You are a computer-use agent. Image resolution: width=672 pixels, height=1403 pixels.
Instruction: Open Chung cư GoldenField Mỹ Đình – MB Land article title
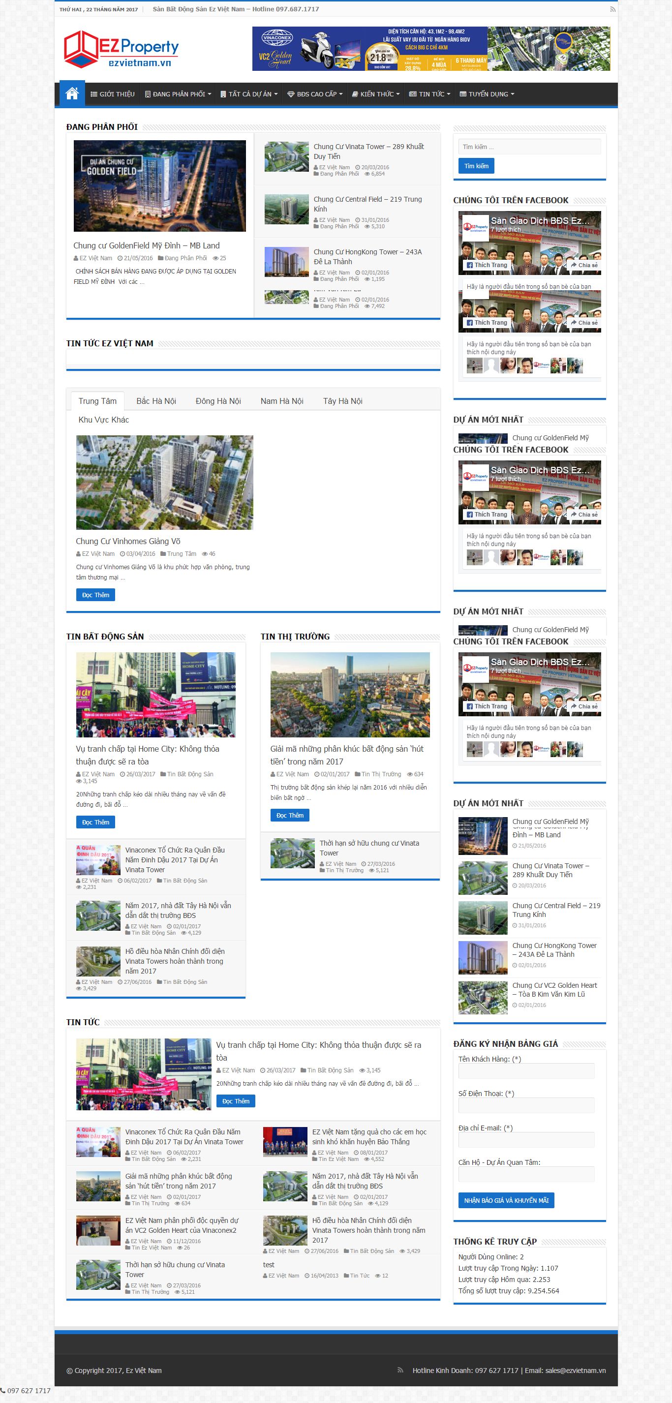pyautogui.click(x=147, y=245)
